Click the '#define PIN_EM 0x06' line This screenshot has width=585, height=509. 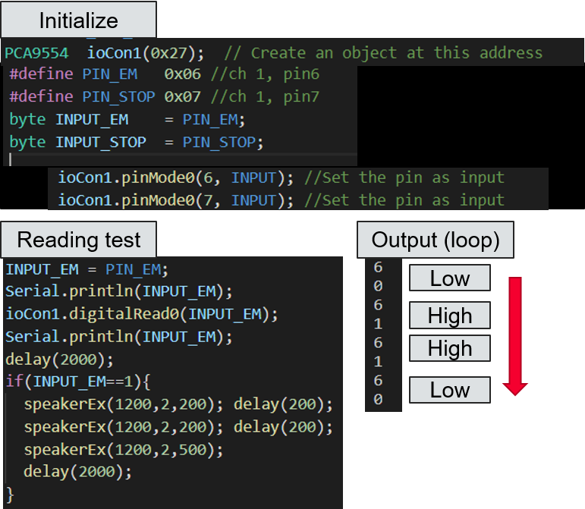coord(105,74)
